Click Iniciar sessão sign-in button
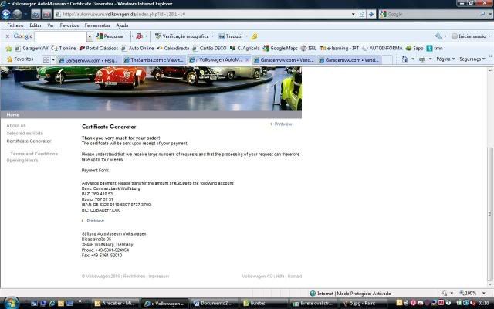The height and width of the screenshot is (309, 494). coord(469,36)
